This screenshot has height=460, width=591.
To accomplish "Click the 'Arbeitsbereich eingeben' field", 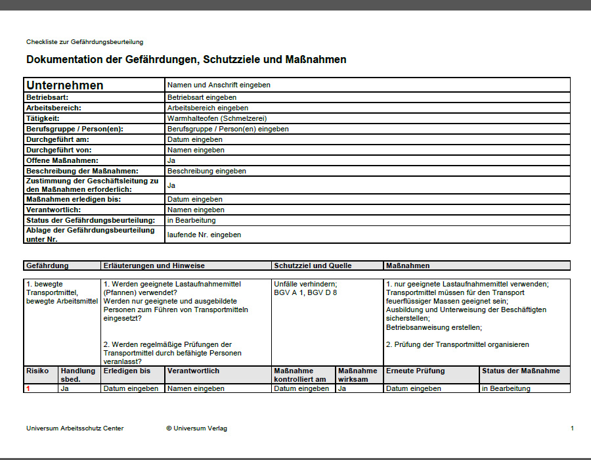I will (x=368, y=108).
